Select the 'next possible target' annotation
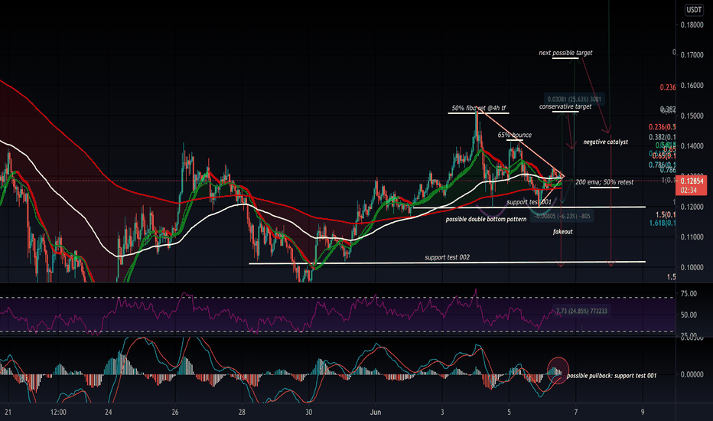Viewport: 713px width, 421px height. [x=565, y=53]
